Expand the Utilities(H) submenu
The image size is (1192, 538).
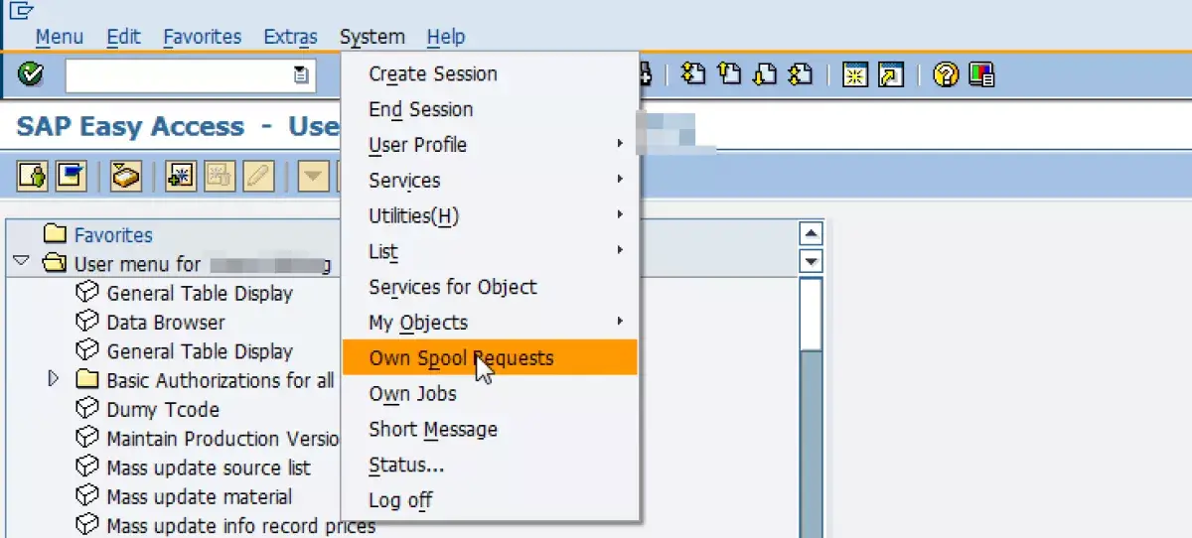pos(489,215)
